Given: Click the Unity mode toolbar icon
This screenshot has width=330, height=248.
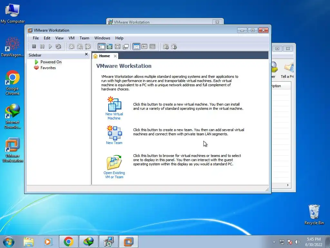Looking at the screenshot, I should coord(126,46).
